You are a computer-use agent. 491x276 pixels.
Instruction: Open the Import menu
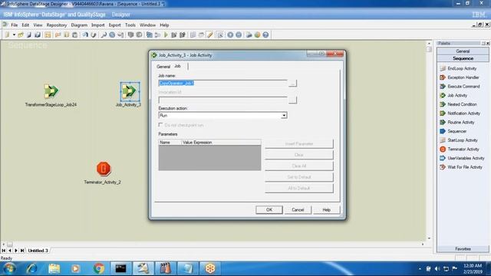coord(98,25)
